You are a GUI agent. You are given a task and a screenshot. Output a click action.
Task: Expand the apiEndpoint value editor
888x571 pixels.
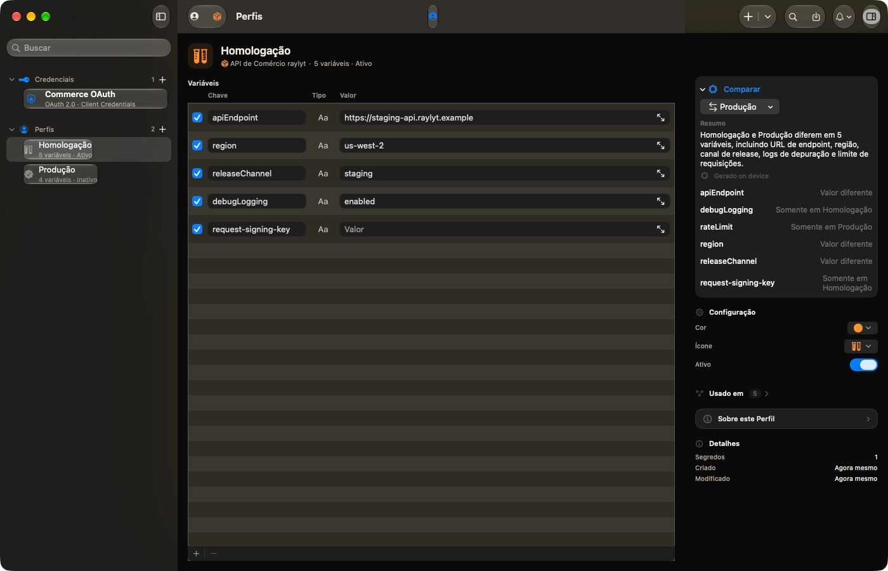[660, 117]
